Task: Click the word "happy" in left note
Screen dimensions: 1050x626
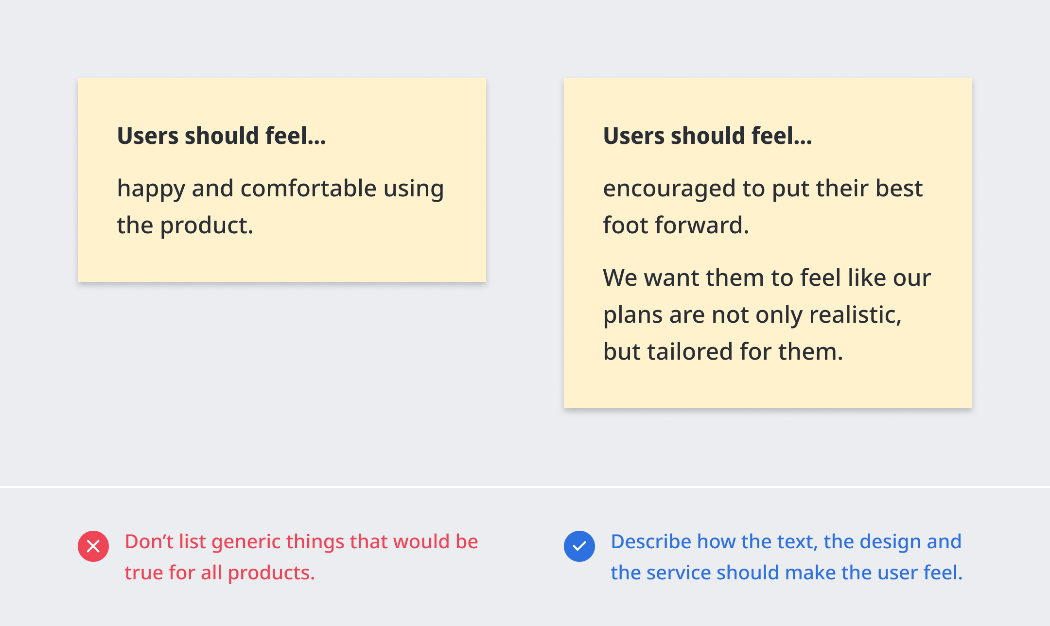Action: (x=151, y=189)
